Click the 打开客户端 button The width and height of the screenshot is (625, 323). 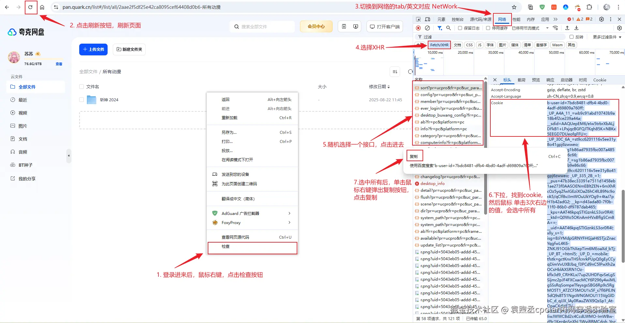click(x=385, y=26)
